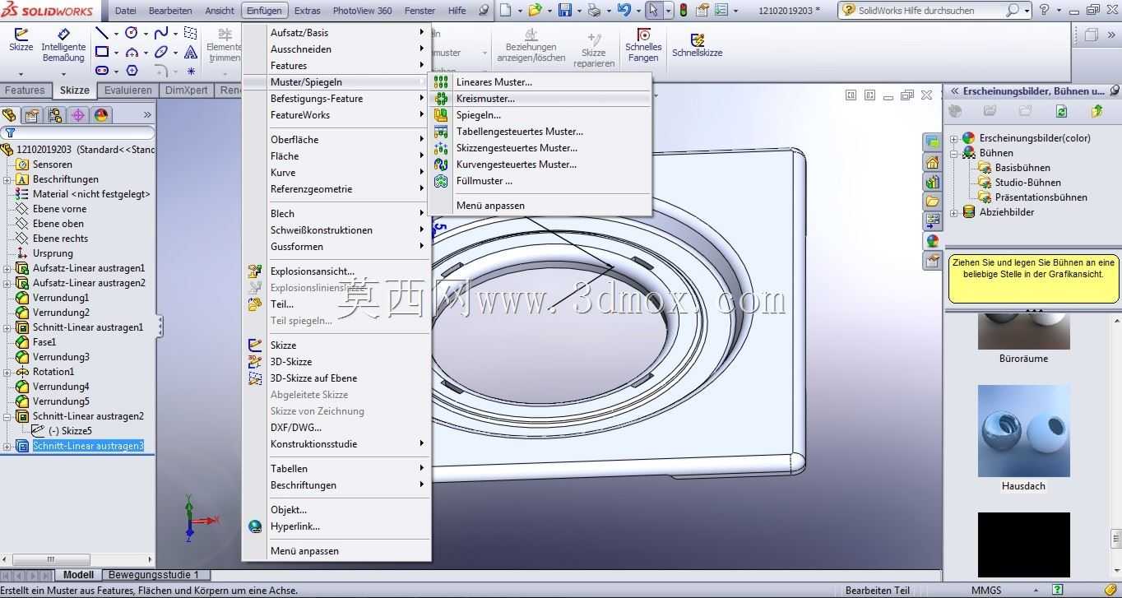Collapse the Bühnen tree node
The image size is (1122, 598).
[x=954, y=153]
